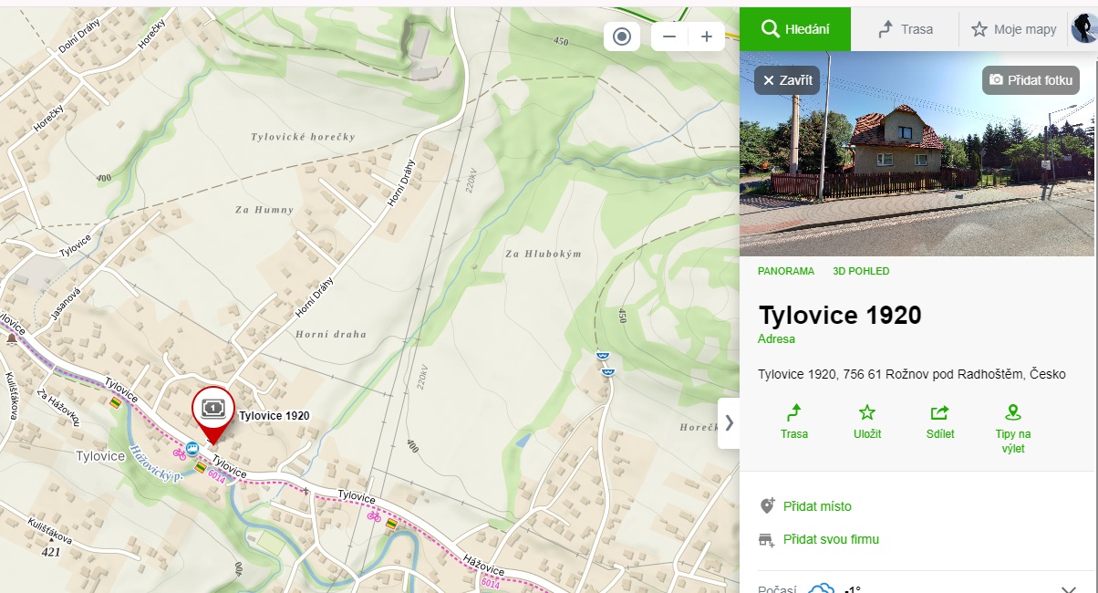1098x593 pixels.
Task: Click the red Tylovice 1920 map pin
Action: (212, 409)
